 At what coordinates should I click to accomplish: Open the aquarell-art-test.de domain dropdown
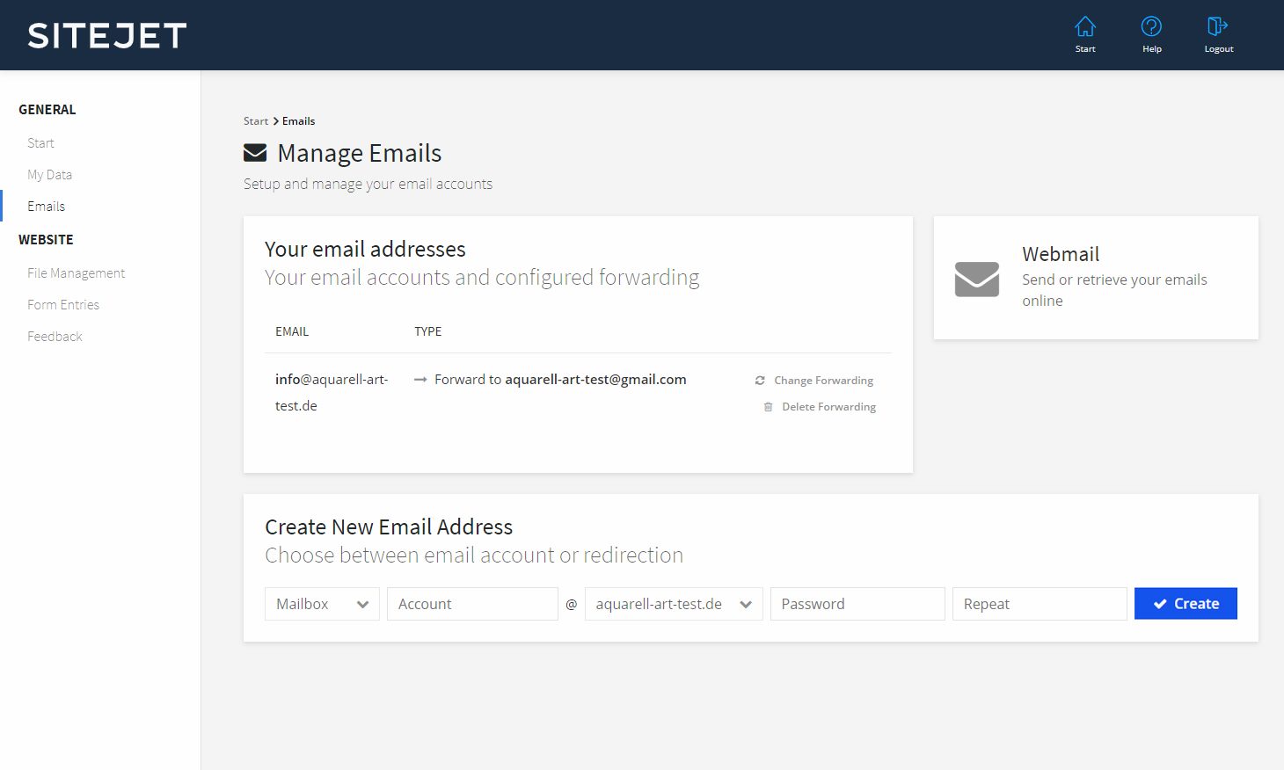[x=673, y=604]
